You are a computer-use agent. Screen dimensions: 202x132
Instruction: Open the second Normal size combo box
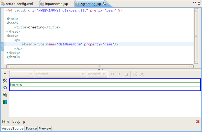pos(97,74)
